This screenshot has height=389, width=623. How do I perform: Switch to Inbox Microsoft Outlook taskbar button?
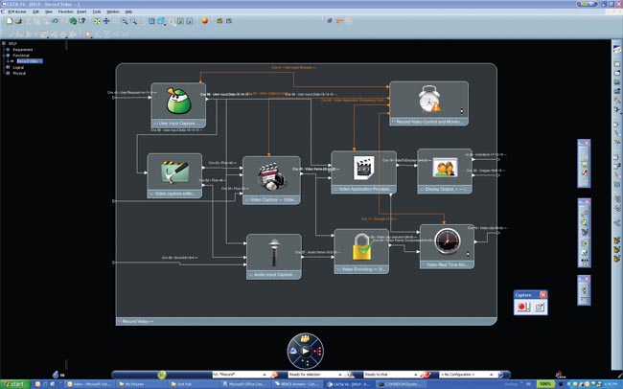coord(90,384)
